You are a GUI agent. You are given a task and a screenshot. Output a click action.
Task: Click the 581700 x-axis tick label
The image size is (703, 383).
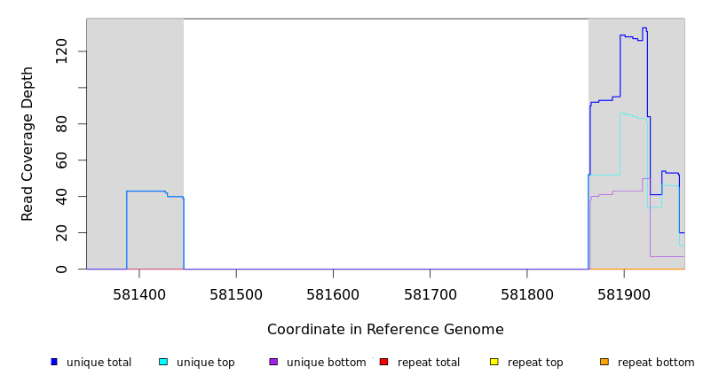coord(430,294)
